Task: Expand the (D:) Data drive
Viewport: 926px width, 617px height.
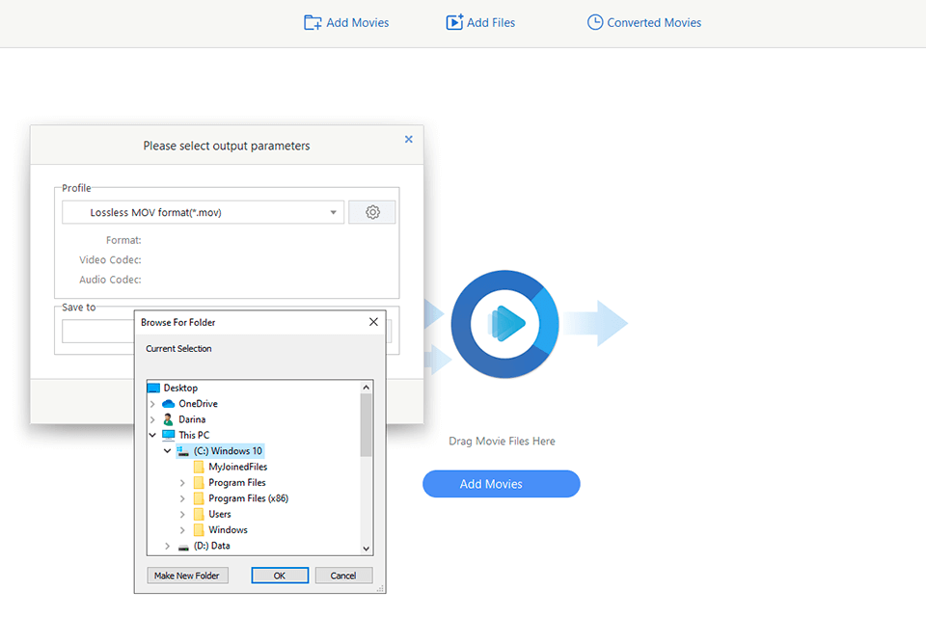Action: point(168,546)
